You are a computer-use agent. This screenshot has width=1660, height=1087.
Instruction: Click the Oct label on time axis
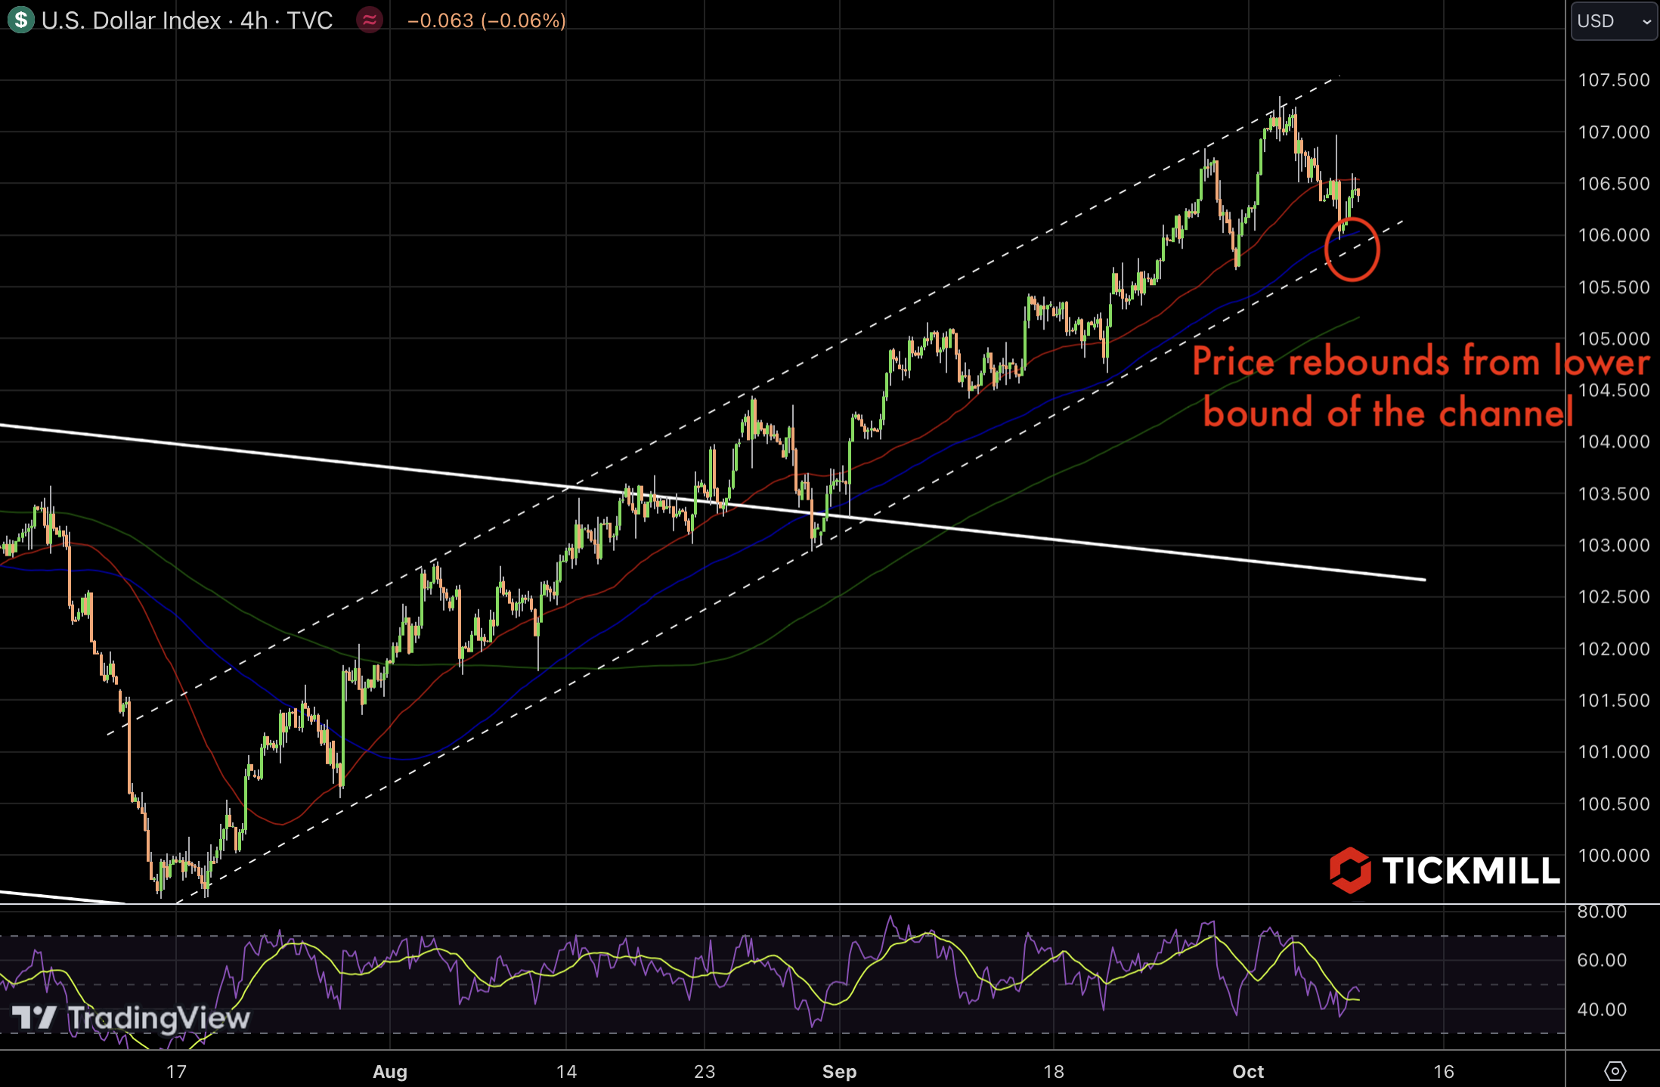[x=1248, y=1071]
